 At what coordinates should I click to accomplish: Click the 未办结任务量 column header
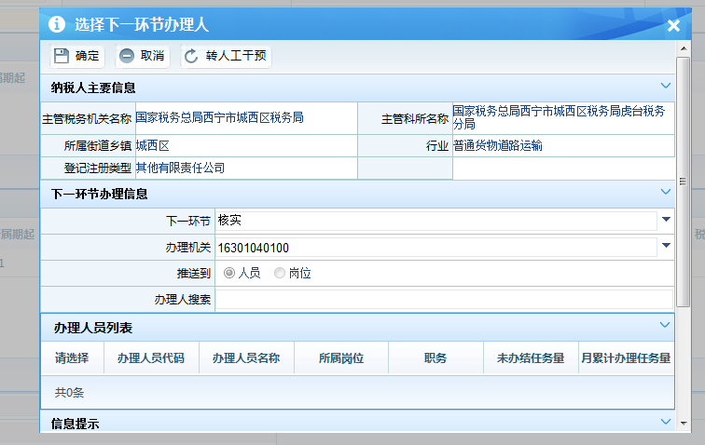coord(531,357)
